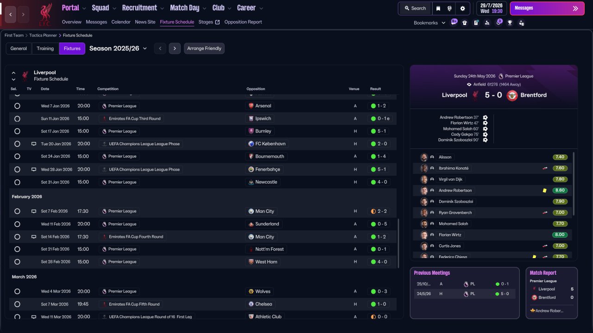Open the Squad dropdown menu
This screenshot has width=593, height=333.
tap(104, 8)
